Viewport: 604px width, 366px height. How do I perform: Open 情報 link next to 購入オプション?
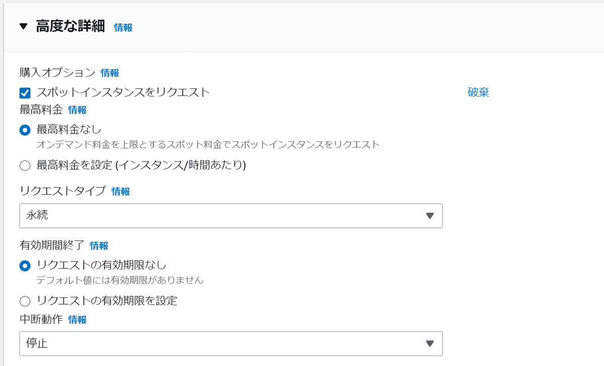pos(110,73)
